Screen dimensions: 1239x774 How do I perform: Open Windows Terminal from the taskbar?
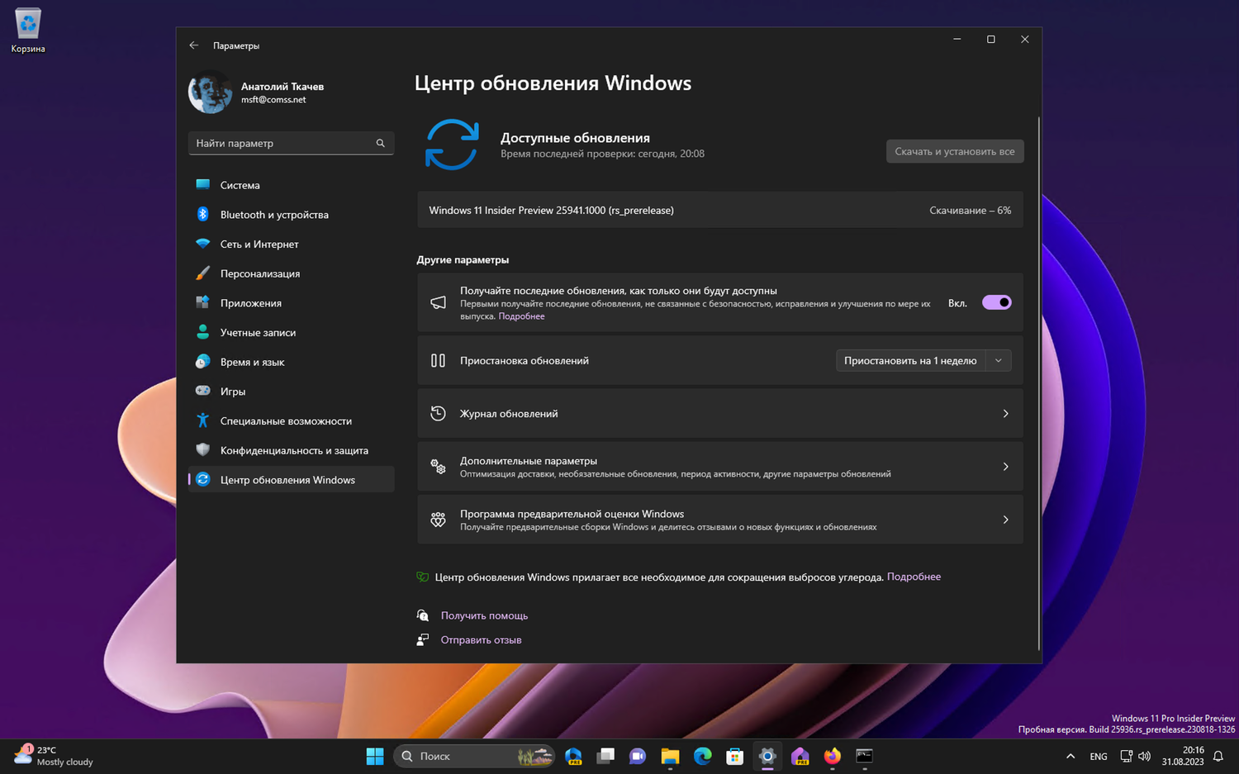pos(864,756)
